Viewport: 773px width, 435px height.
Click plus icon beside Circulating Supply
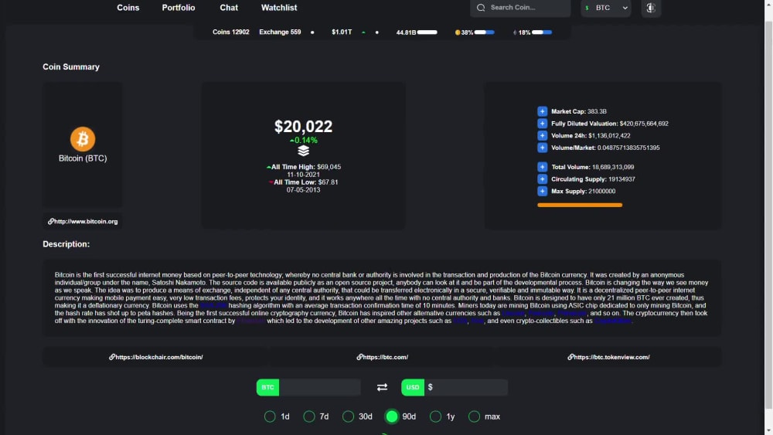[x=543, y=179]
